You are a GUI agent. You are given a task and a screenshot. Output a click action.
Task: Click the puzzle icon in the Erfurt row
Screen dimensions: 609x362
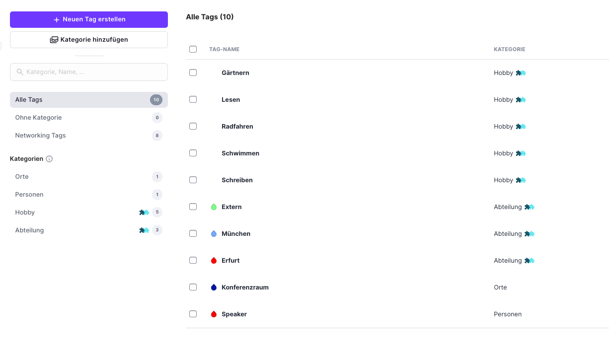[530, 261]
